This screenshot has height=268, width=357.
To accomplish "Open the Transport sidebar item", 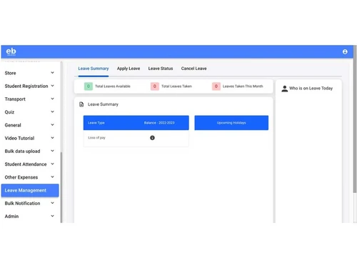I will (x=30, y=99).
